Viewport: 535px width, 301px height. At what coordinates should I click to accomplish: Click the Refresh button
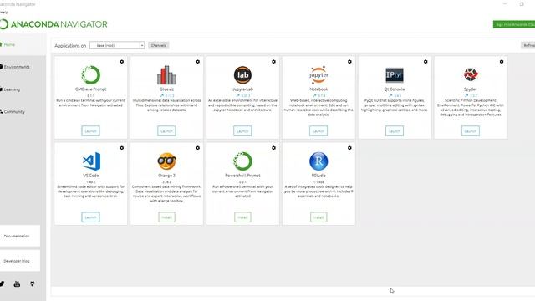[527, 45]
